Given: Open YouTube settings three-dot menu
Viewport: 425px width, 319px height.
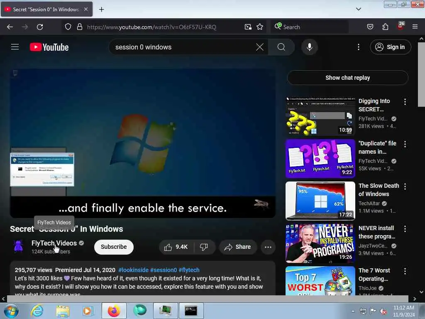Looking at the screenshot, I should 358,47.
